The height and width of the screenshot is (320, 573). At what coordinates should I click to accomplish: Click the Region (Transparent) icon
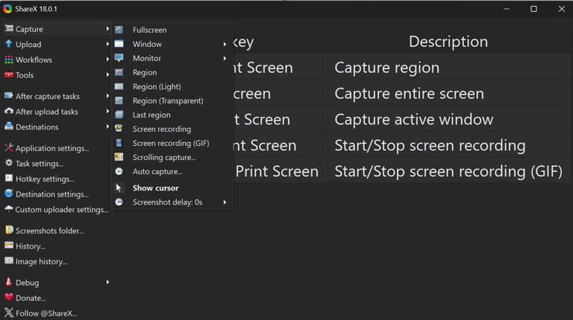pos(119,100)
